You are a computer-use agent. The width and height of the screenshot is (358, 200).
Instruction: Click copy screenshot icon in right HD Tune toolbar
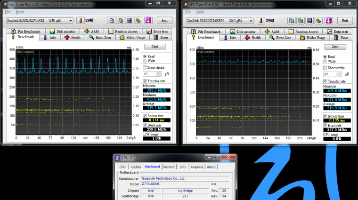click(301, 21)
